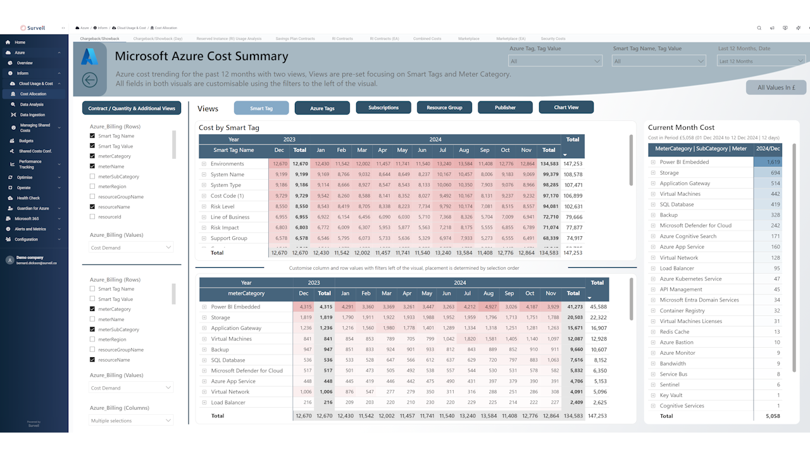The height and width of the screenshot is (456, 810).
Task: Check meterRegion in top rows list
Action: coord(92,187)
